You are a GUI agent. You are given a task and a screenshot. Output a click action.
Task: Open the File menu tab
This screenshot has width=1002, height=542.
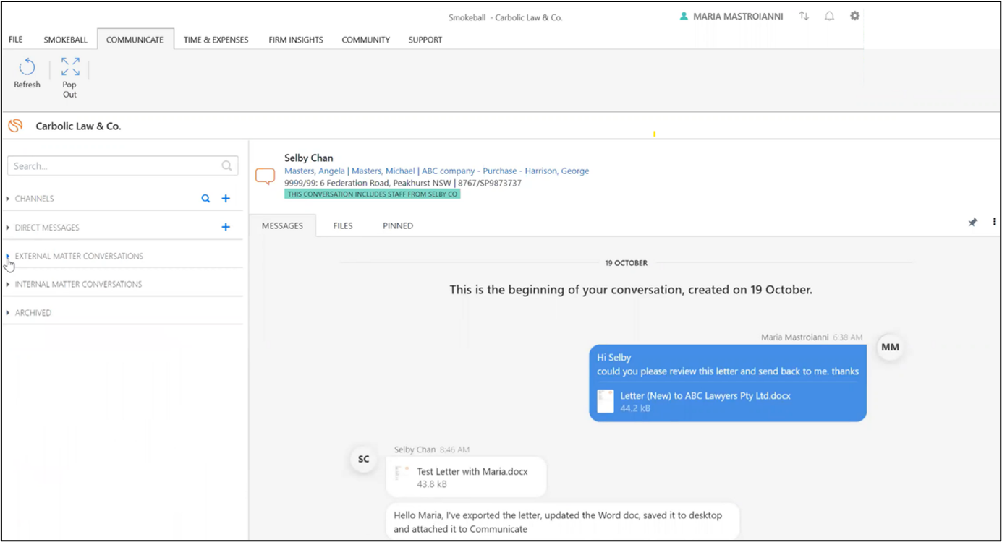(x=15, y=40)
